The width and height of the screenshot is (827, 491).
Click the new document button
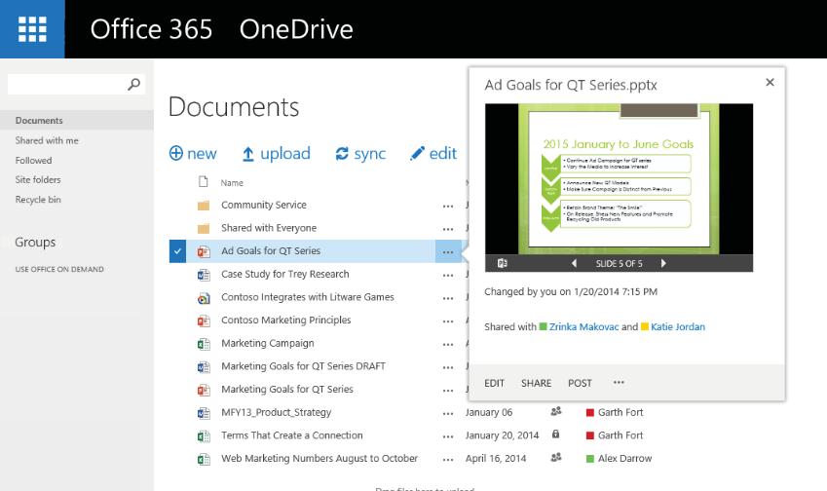point(193,154)
